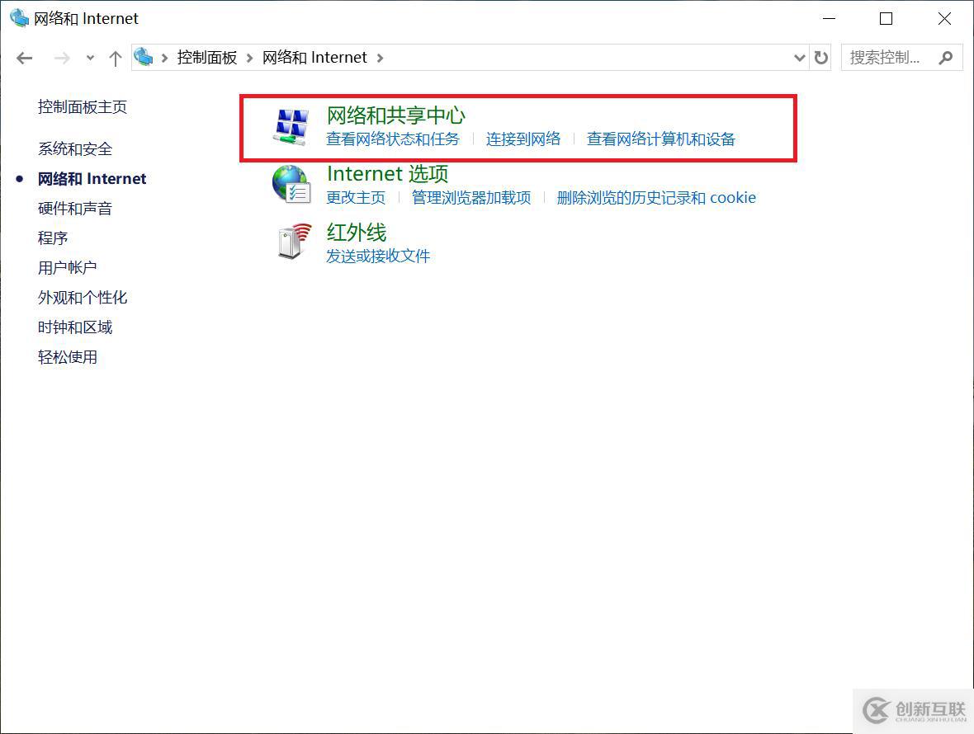Screen dimensions: 974x734
Task: Expand the address bar history dropdown
Action: point(799,58)
